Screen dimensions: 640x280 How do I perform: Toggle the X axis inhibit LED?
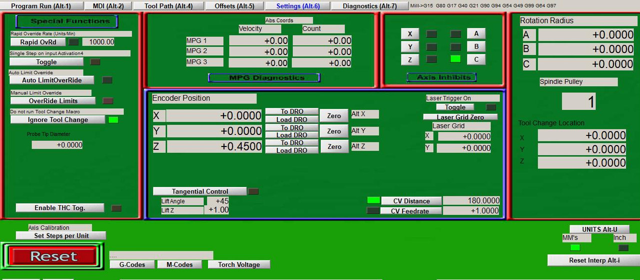point(431,34)
